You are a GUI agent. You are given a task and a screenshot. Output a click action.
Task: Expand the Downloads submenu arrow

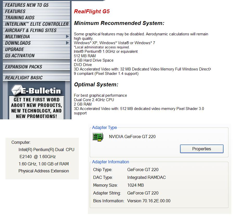[x=67, y=43]
